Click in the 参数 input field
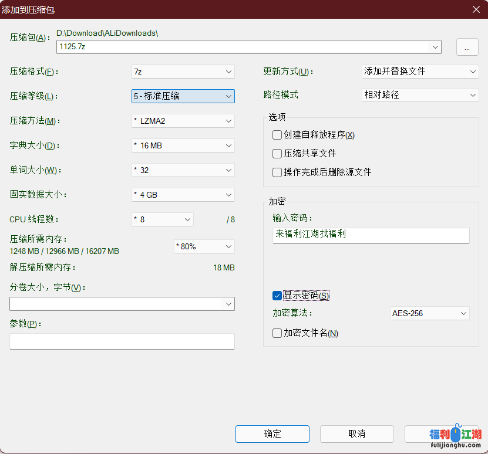Screen dimensions: 488x454 pos(122,341)
